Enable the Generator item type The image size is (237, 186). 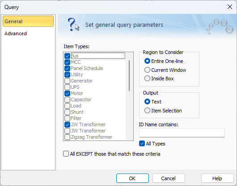pyautogui.click(x=67, y=81)
